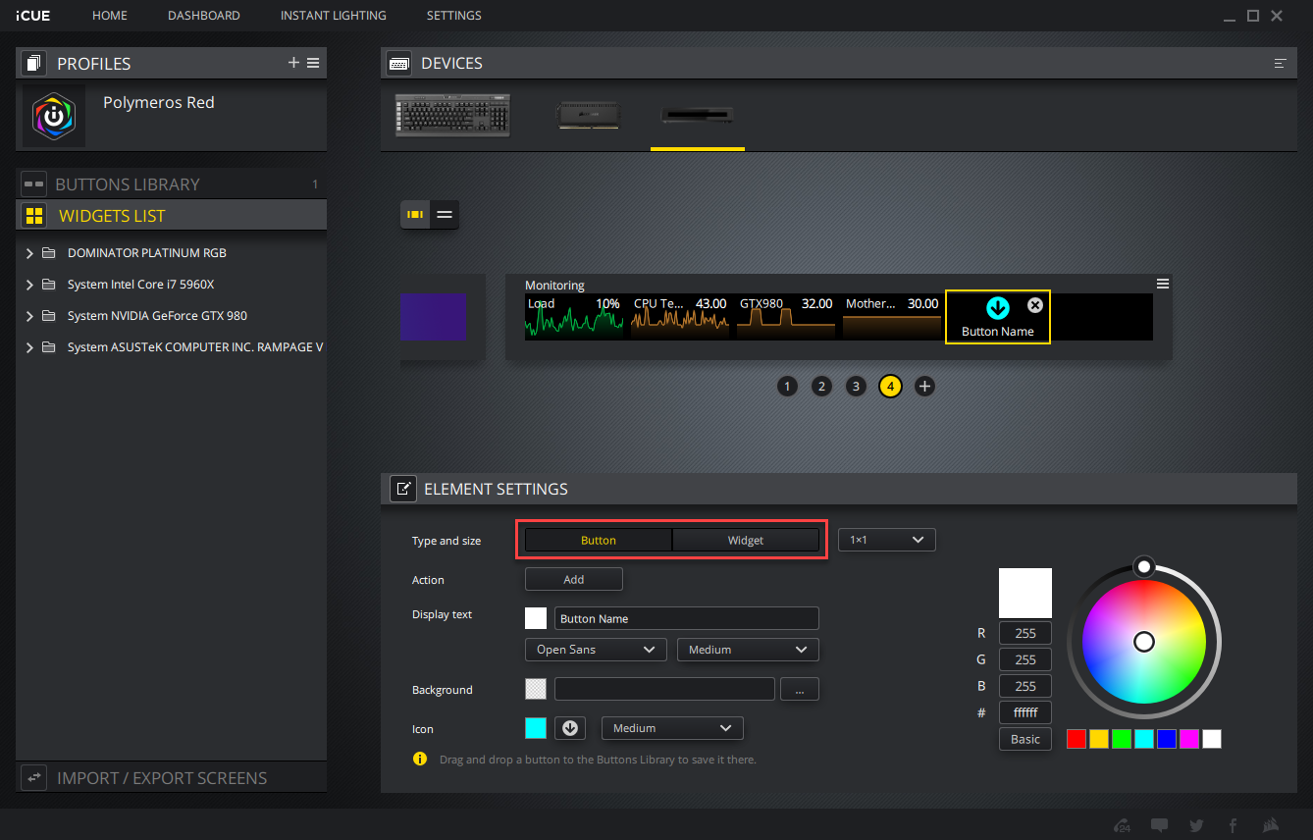Screen dimensions: 1313x840
Task: Open the Monitoring screen hamburger menu
Action: [1163, 284]
